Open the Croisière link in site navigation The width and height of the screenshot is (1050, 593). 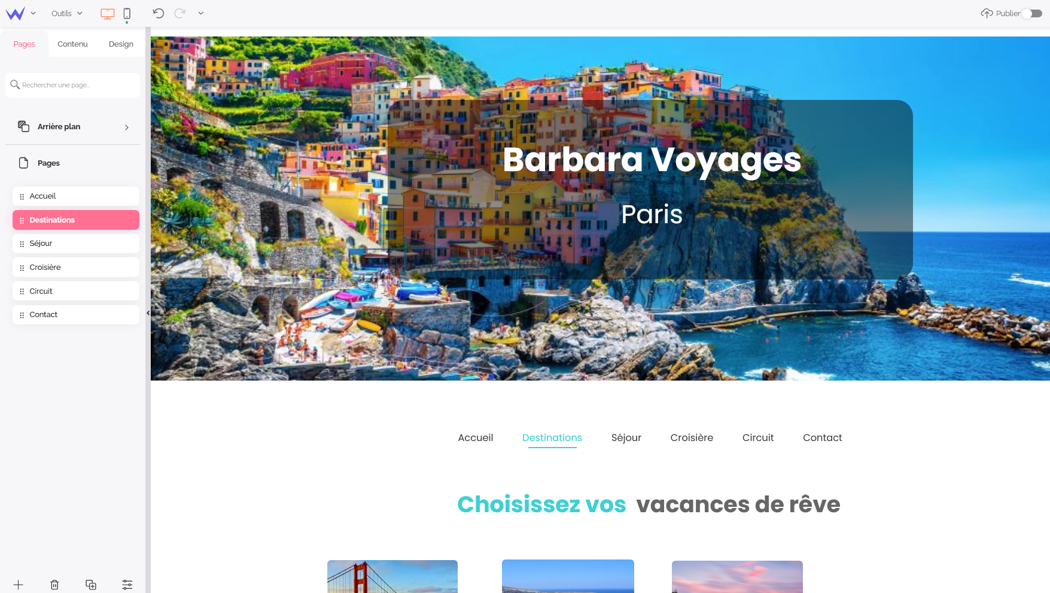[x=692, y=438]
